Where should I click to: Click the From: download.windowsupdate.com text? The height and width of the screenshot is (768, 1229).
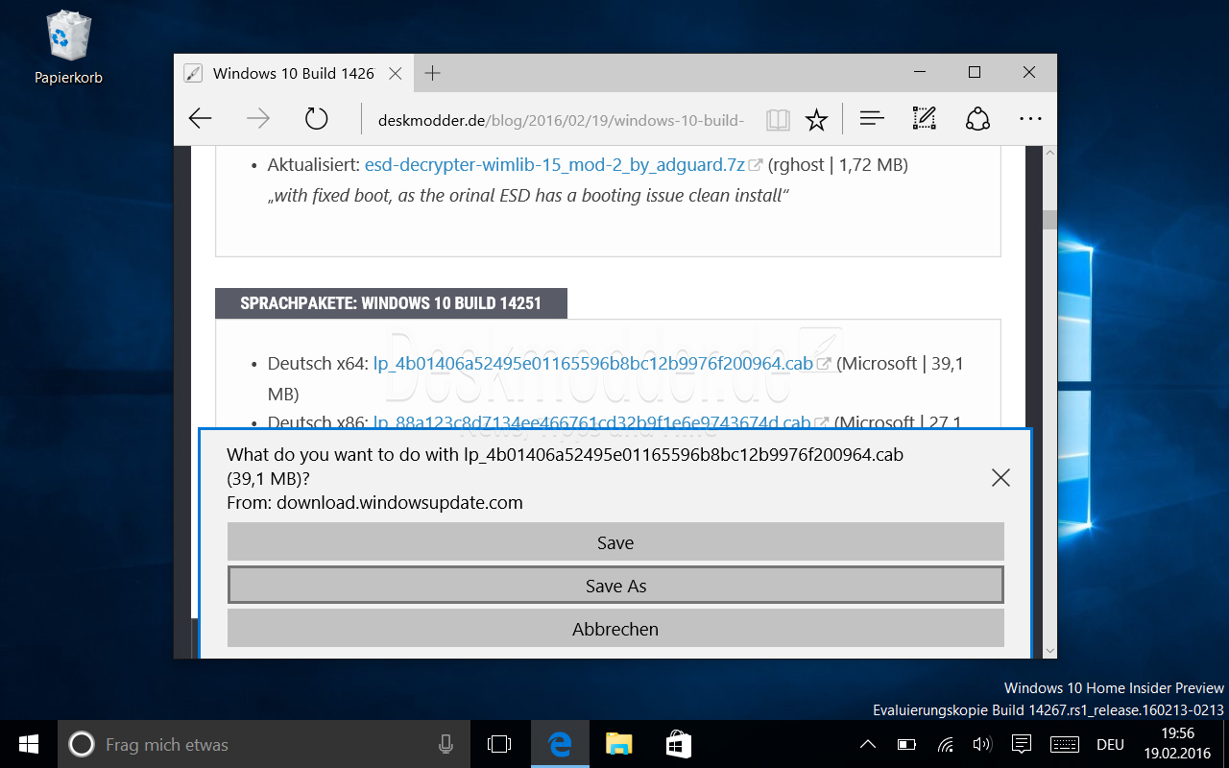pyautogui.click(x=375, y=502)
